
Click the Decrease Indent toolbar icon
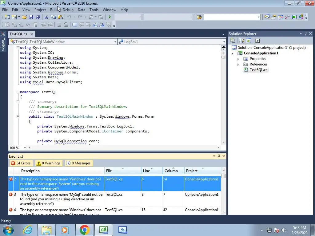(x=43, y=25)
